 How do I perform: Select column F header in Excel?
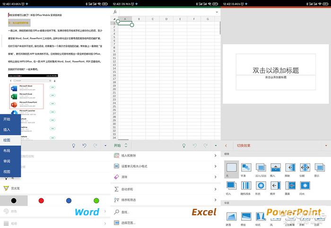point(194,19)
